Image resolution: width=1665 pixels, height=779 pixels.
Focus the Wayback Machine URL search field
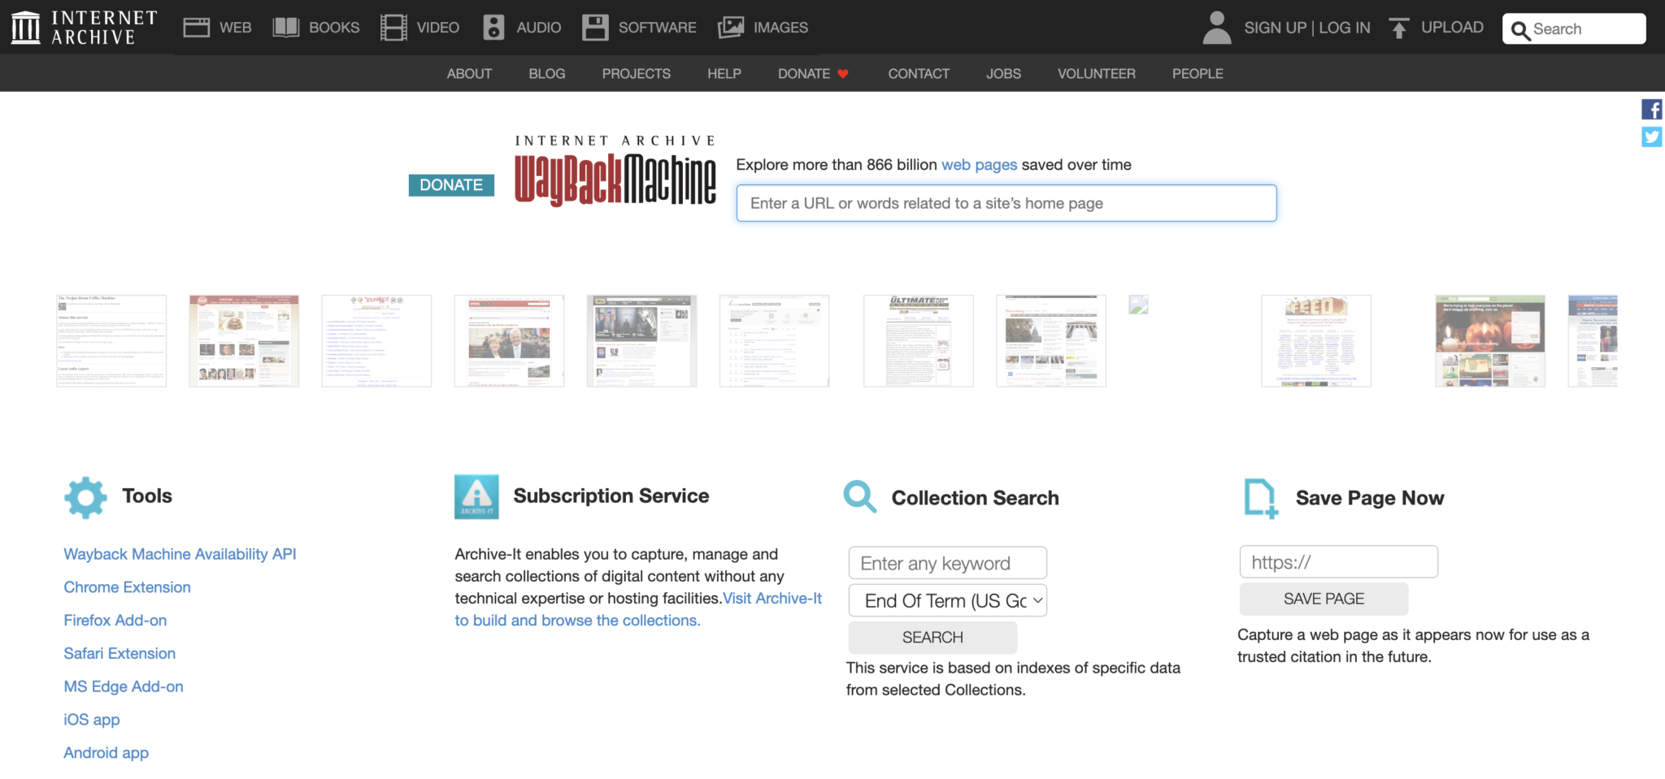pyautogui.click(x=1006, y=203)
